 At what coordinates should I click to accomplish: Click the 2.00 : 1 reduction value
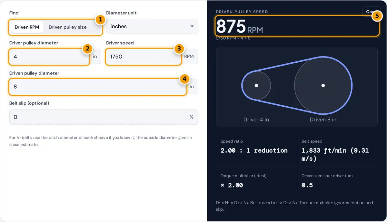click(254, 150)
